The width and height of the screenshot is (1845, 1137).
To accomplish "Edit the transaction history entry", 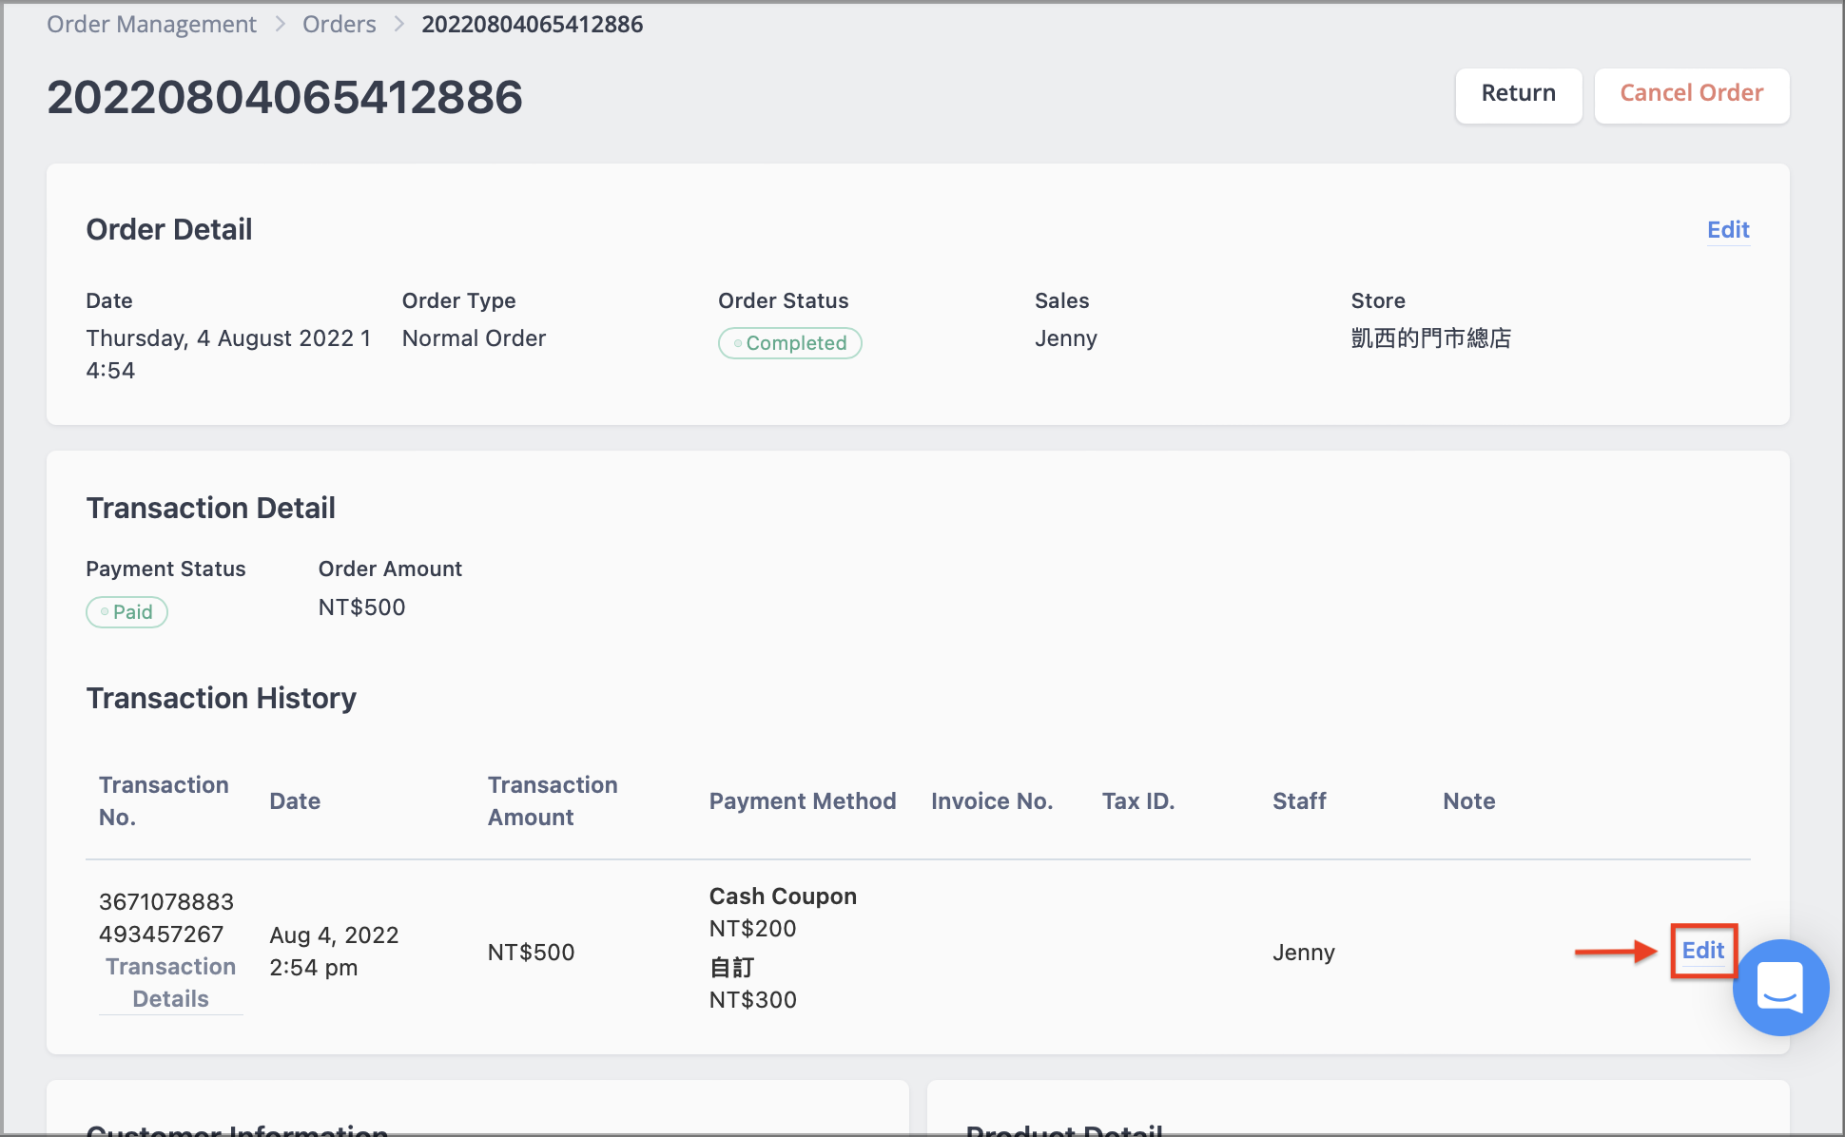I will 1703,951.
